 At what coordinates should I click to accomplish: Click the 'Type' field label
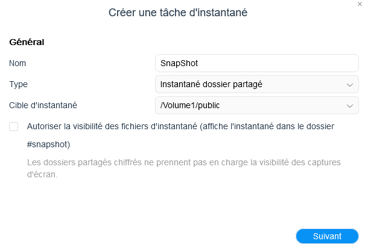(18, 85)
